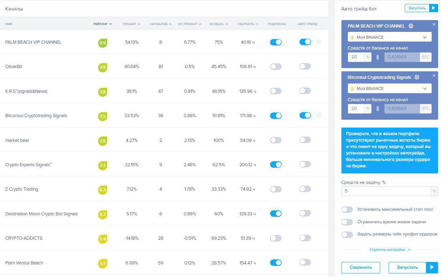Enable subscription for K.R.S (signals&News)

(x=275, y=91)
